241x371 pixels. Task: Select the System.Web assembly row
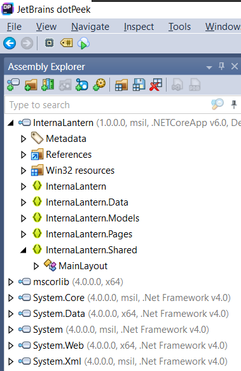(130, 346)
